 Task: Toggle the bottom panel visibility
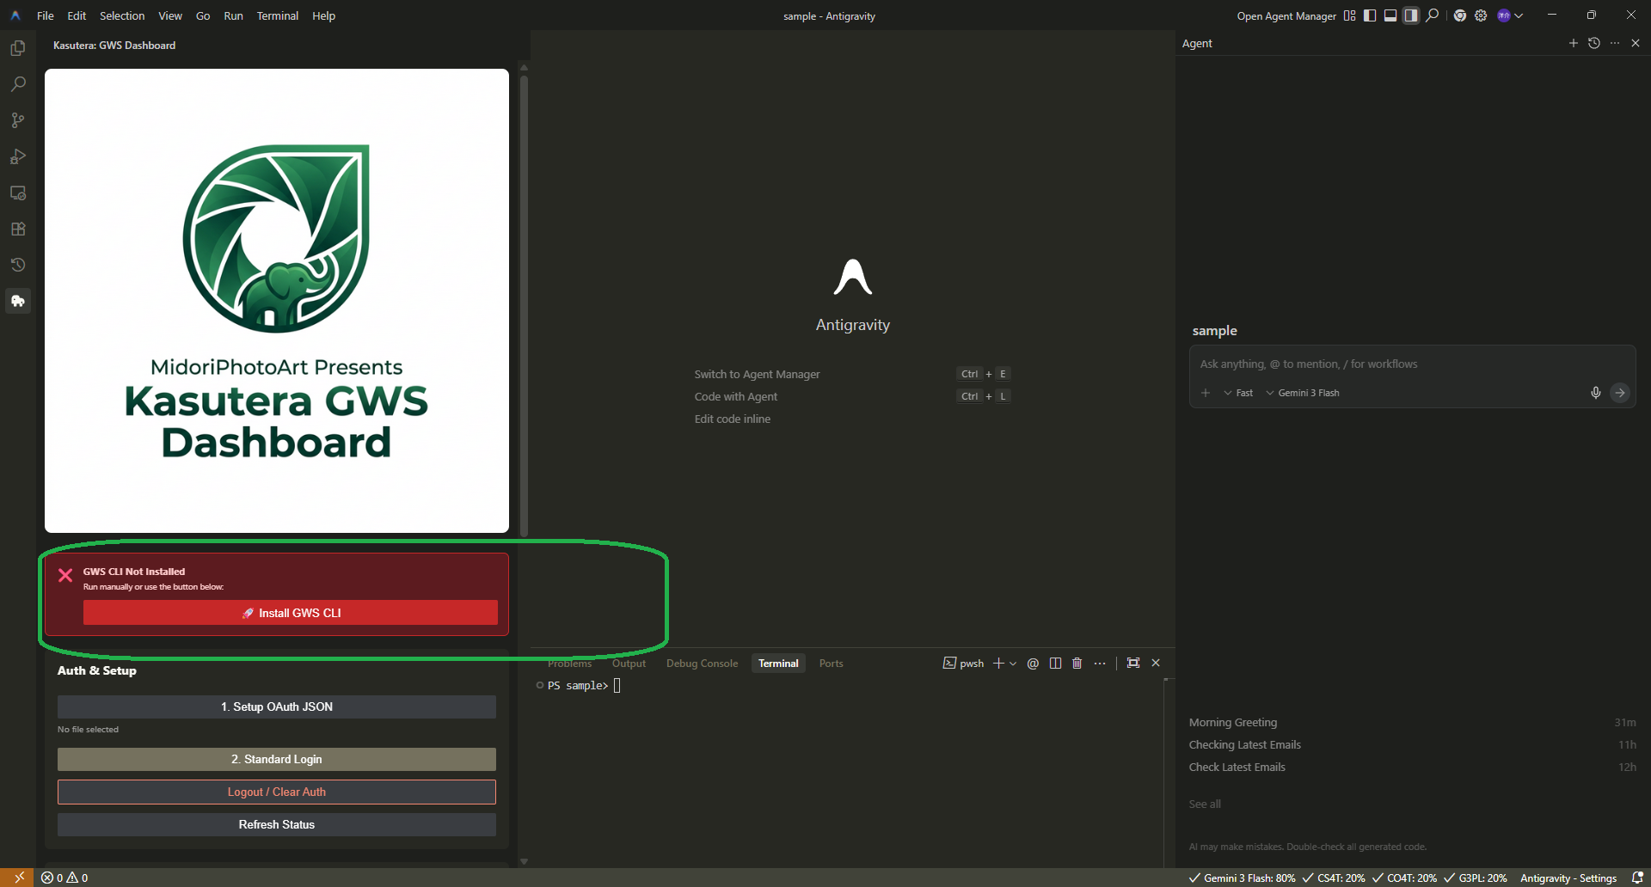coord(1390,15)
